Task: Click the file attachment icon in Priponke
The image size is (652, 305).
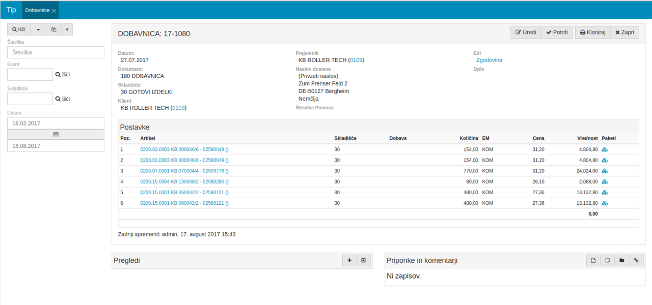Action: point(593,260)
